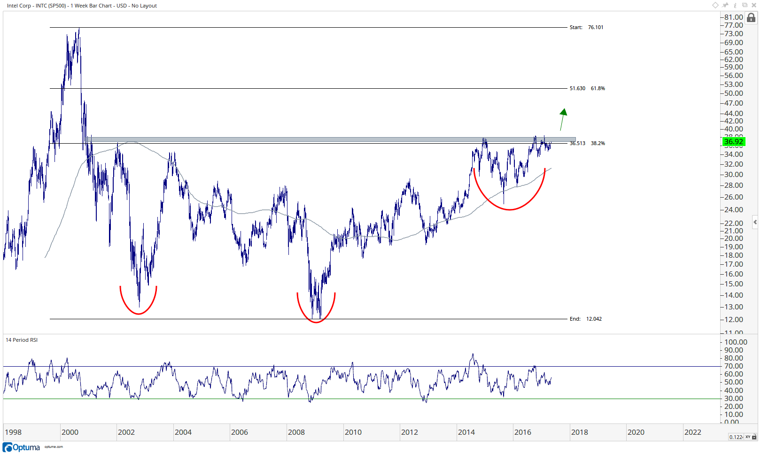The image size is (761, 454).
Task: Select the 61.8% retracement label
Action: [x=598, y=88]
